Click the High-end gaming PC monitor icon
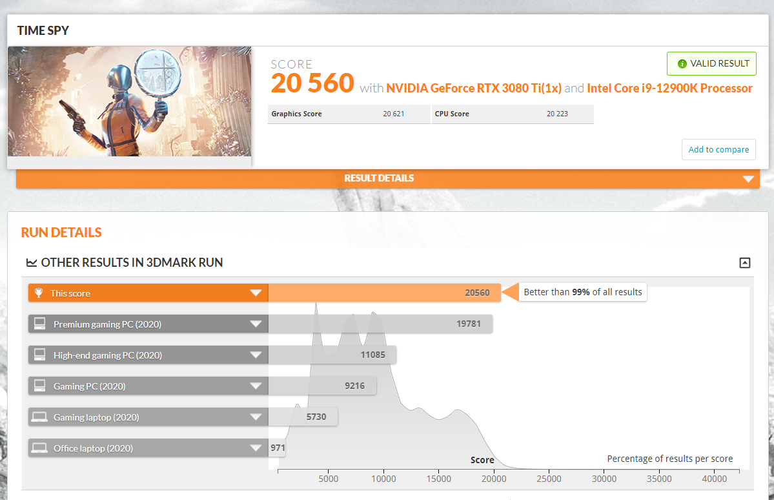Image resolution: width=774 pixels, height=500 pixels. point(40,355)
